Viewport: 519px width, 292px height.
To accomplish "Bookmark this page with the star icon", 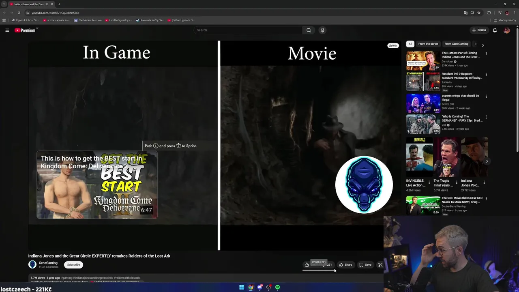I will click(479, 13).
